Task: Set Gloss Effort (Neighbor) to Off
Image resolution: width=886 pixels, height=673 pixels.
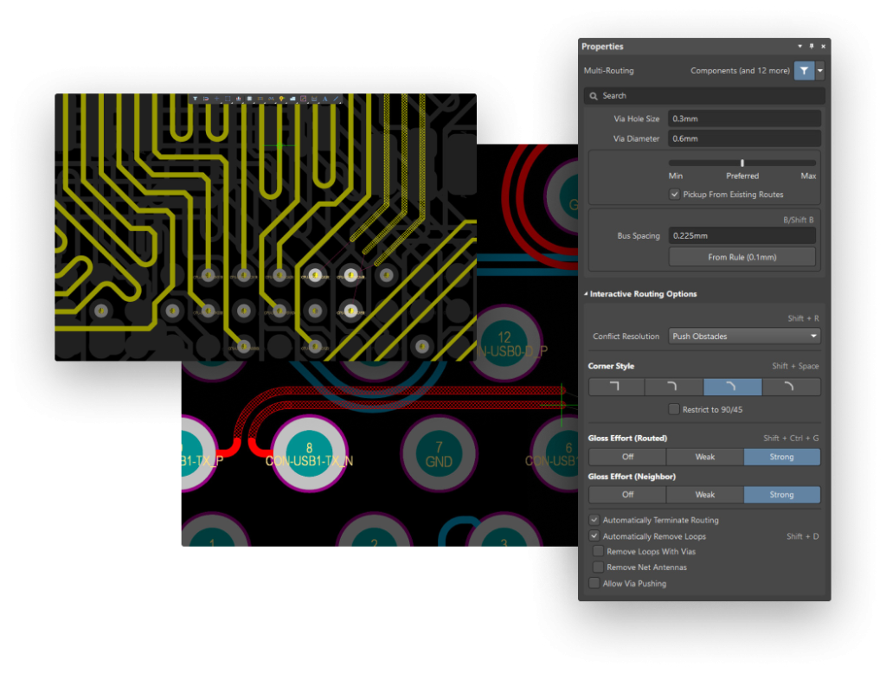Action: point(627,495)
